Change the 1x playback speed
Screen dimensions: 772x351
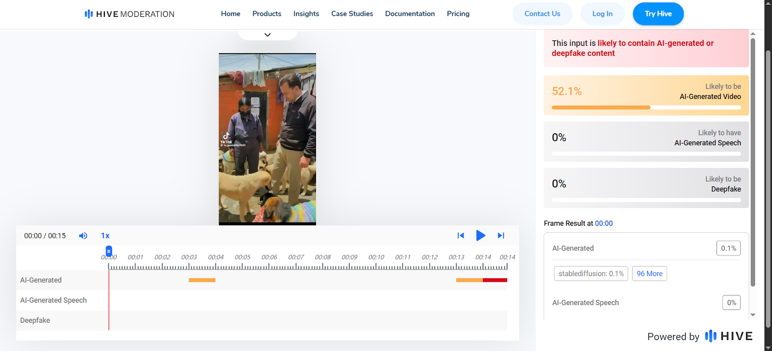tap(105, 236)
